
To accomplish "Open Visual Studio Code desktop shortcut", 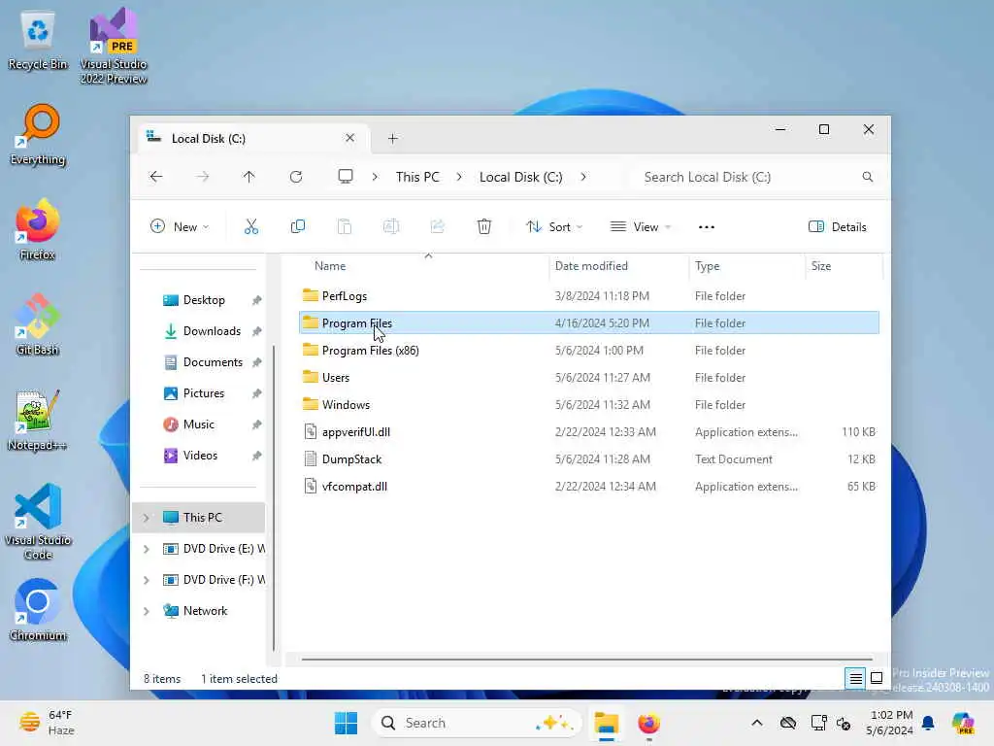I will pyautogui.click(x=38, y=522).
